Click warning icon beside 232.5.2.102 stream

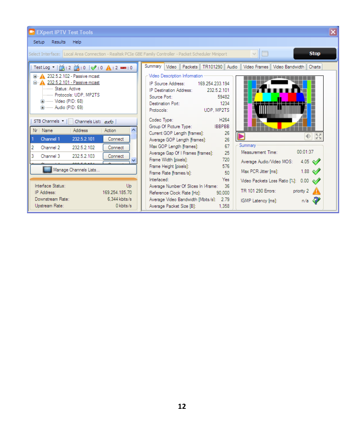[42, 76]
